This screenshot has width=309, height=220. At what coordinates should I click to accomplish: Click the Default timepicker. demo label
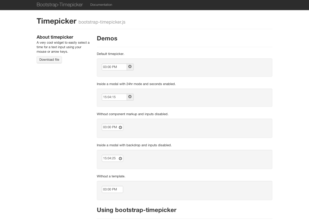[111, 54]
